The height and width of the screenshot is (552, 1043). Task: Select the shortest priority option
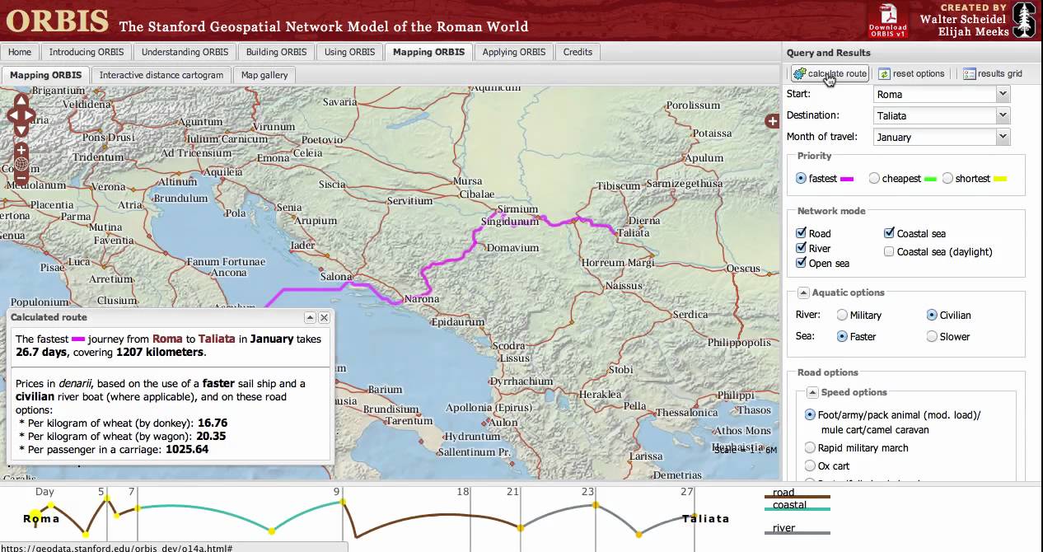pos(947,178)
